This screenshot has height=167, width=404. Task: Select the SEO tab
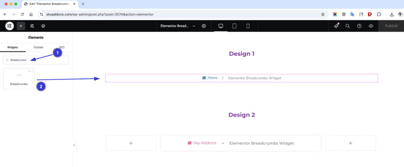62,47
